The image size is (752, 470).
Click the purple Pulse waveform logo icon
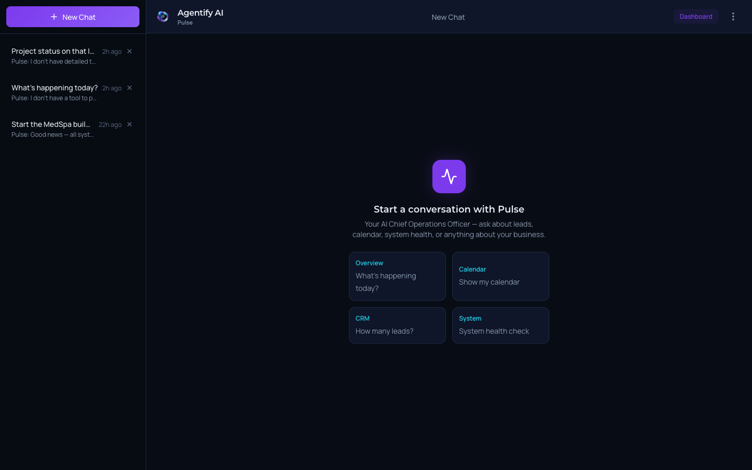pyautogui.click(x=449, y=177)
